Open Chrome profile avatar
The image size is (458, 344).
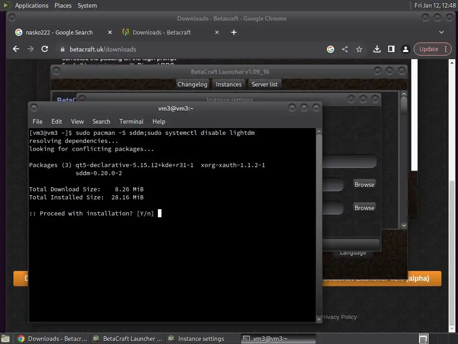(x=405, y=49)
